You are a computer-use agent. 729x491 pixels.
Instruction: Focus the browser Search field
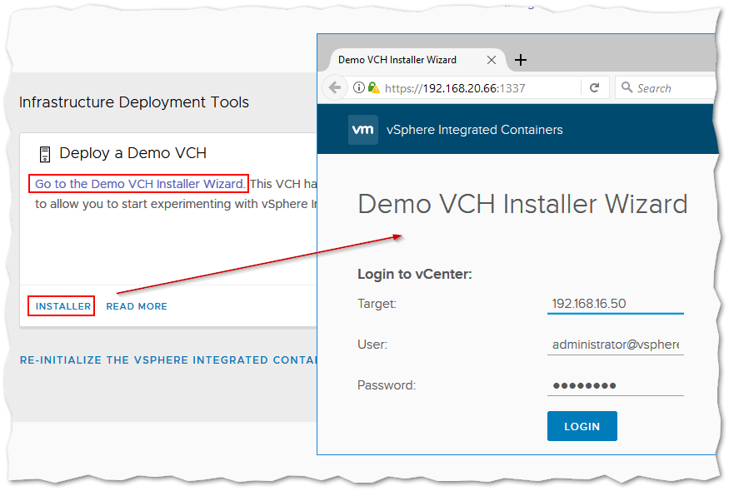[666, 87]
